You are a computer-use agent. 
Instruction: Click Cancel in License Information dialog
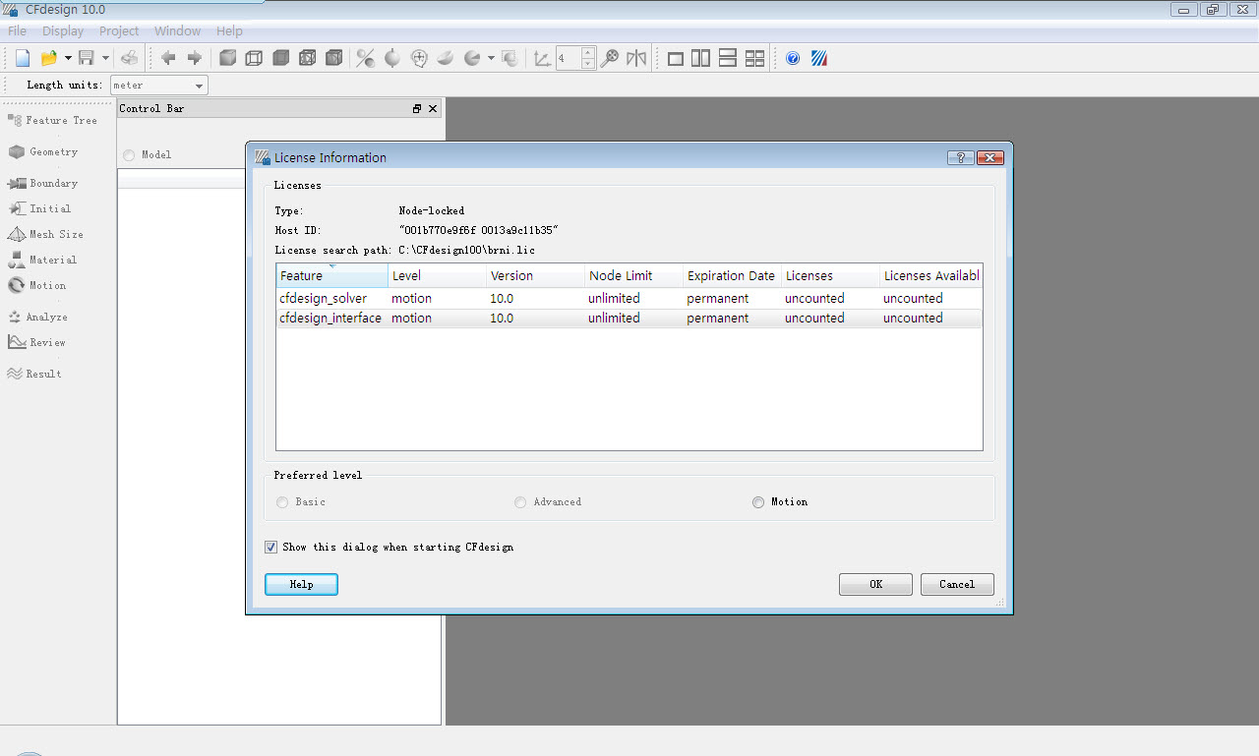click(x=957, y=584)
